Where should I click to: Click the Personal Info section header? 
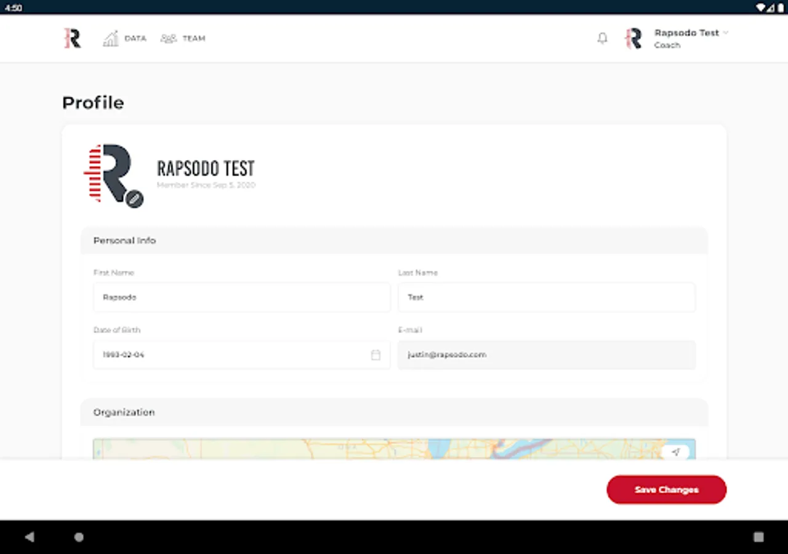pos(394,241)
